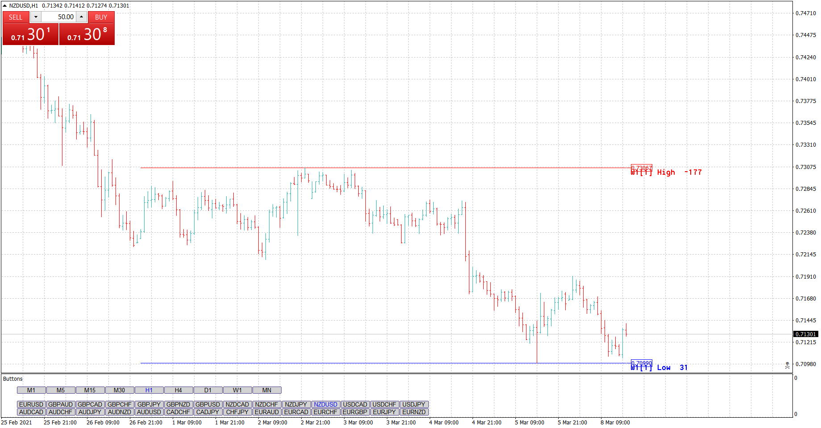The height and width of the screenshot is (428, 821).
Task: Switch to the M30 timeframe
Action: (120, 390)
